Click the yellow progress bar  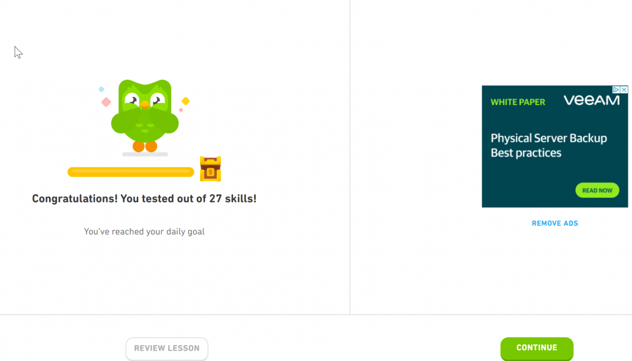point(131,172)
